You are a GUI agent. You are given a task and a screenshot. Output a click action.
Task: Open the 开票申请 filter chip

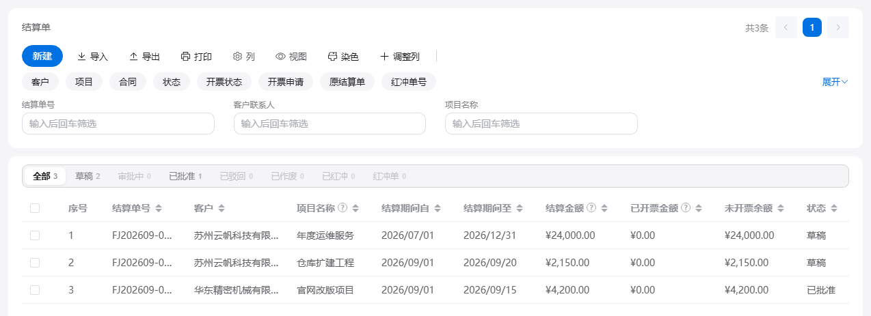286,82
